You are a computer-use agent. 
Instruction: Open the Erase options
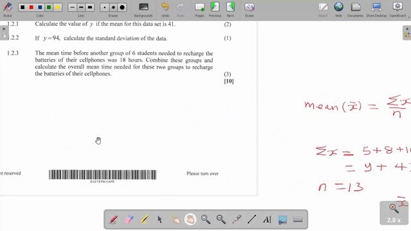pos(249,9)
